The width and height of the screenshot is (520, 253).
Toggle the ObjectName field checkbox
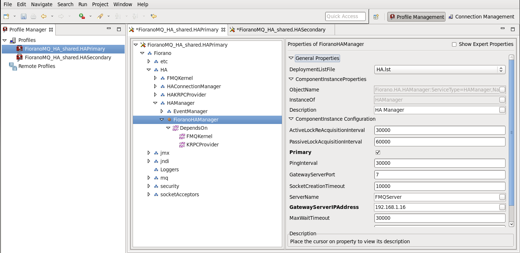pyautogui.click(x=502, y=90)
